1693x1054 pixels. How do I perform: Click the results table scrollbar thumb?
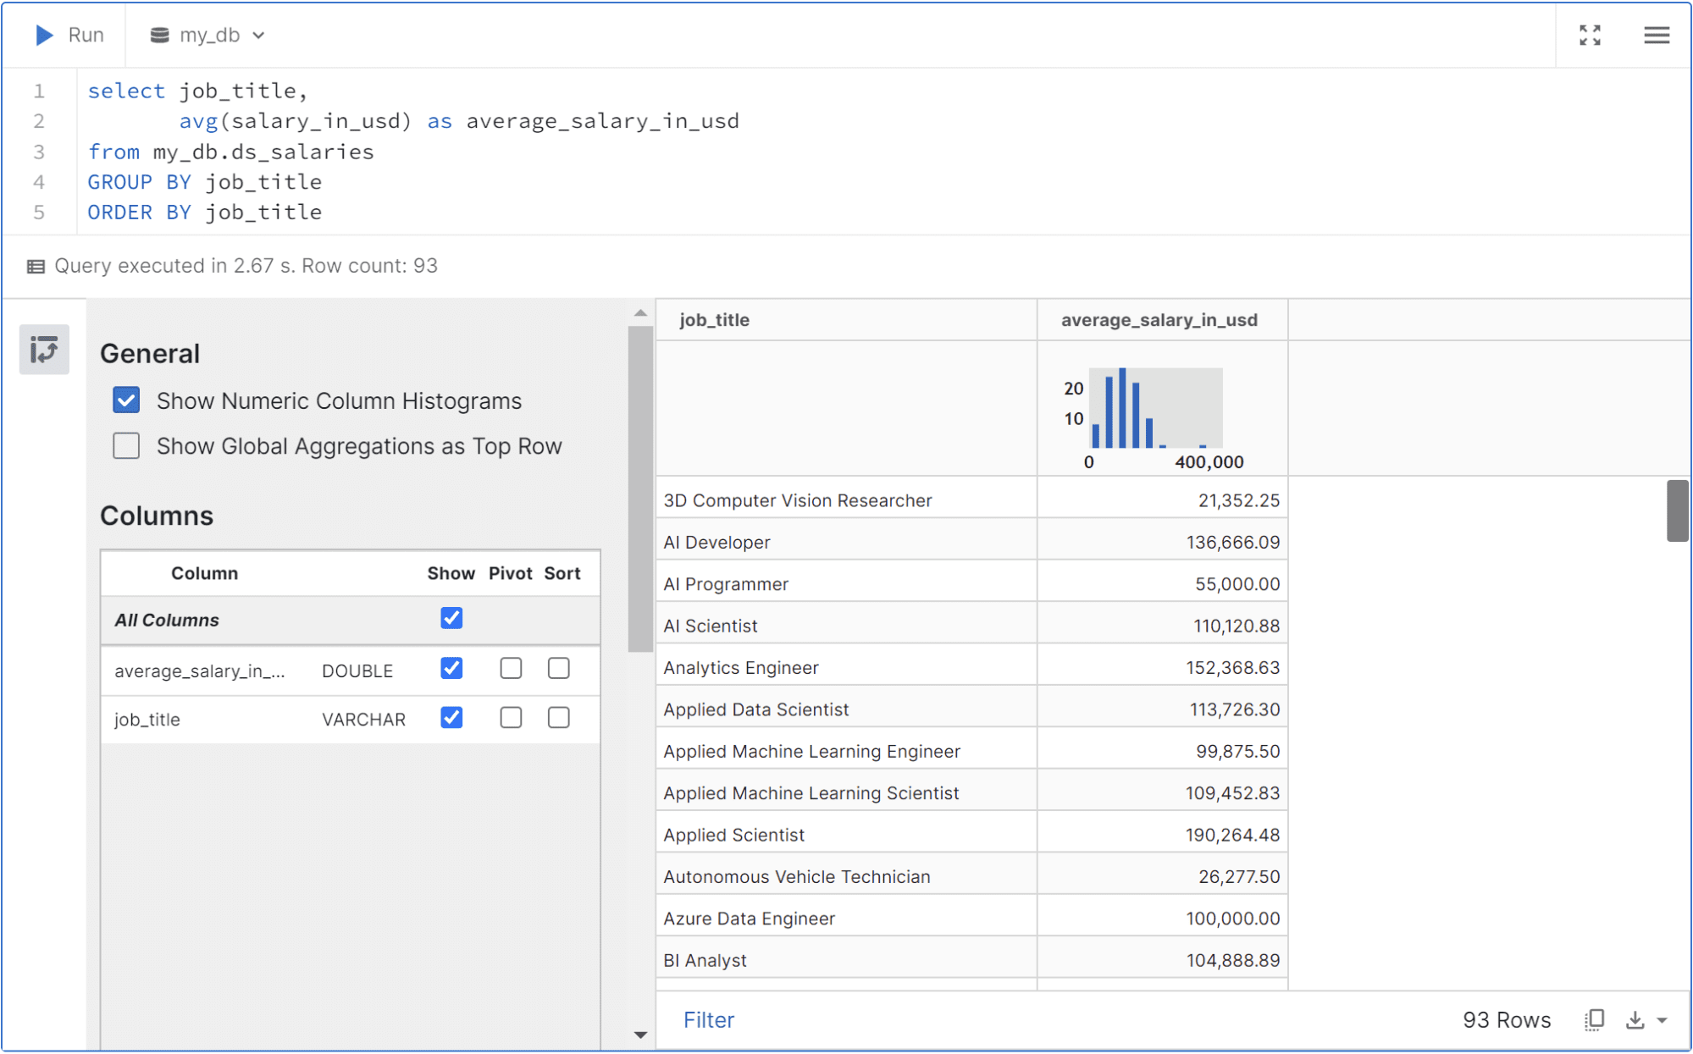1677,510
